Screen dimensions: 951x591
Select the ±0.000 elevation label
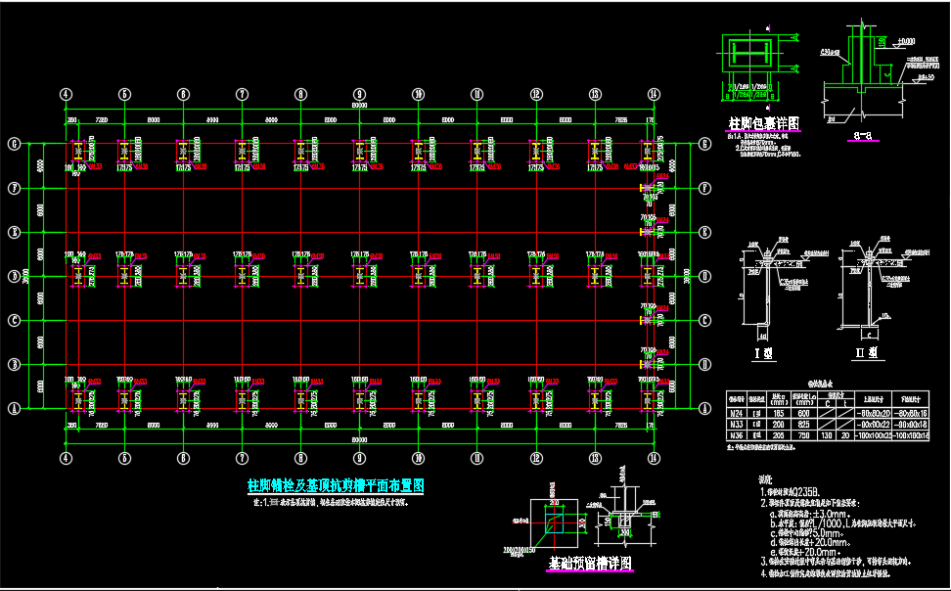[907, 42]
